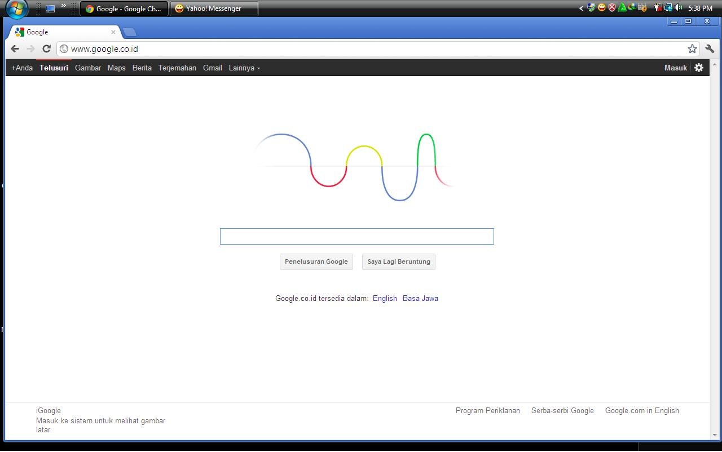Click the Show Desktop quick launch icon

pos(50,8)
